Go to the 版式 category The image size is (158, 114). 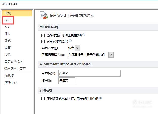(8, 40)
